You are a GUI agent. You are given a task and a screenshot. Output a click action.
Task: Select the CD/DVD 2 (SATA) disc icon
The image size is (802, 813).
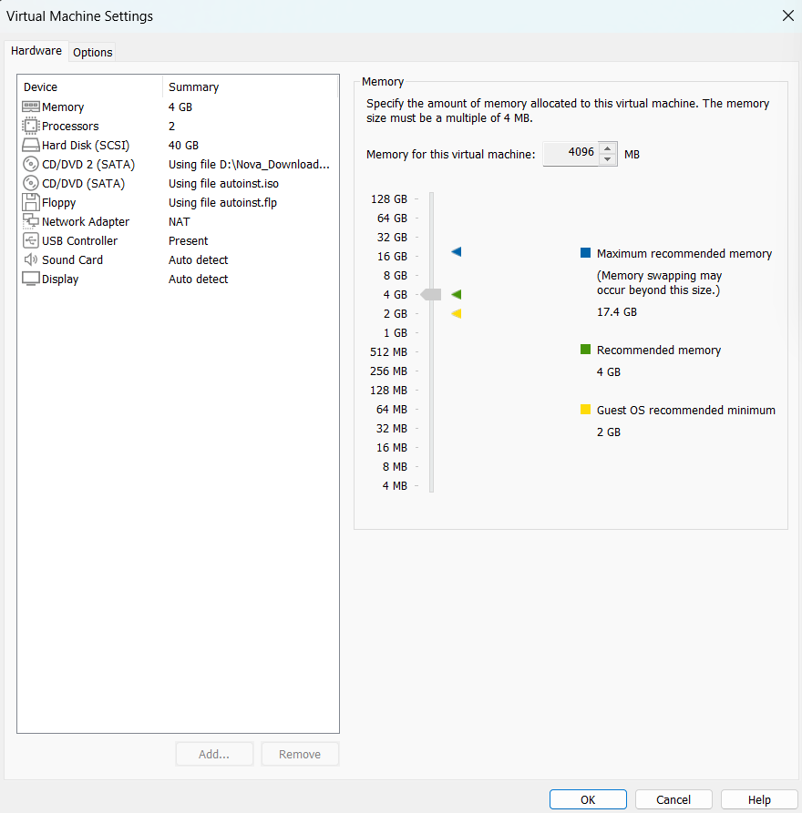[x=31, y=165]
